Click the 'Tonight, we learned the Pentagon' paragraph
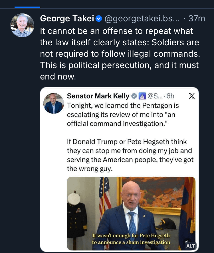214x253 pixels. click(x=123, y=115)
